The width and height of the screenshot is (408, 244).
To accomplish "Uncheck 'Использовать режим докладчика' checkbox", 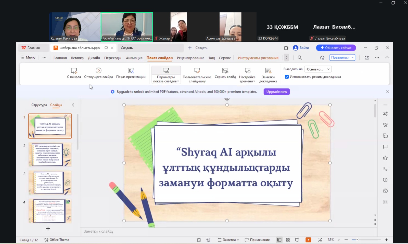I will coord(287,77).
